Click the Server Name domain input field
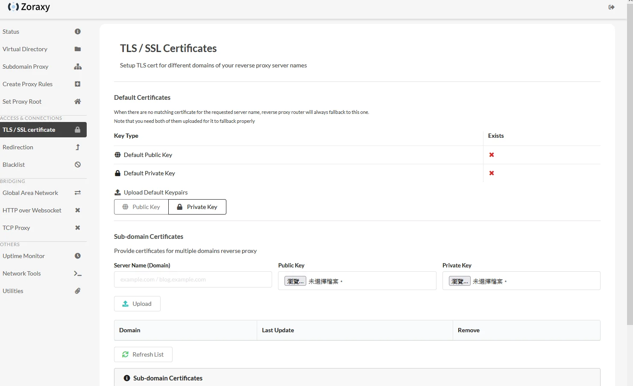Screen dimensions: 633x386 pos(193,279)
